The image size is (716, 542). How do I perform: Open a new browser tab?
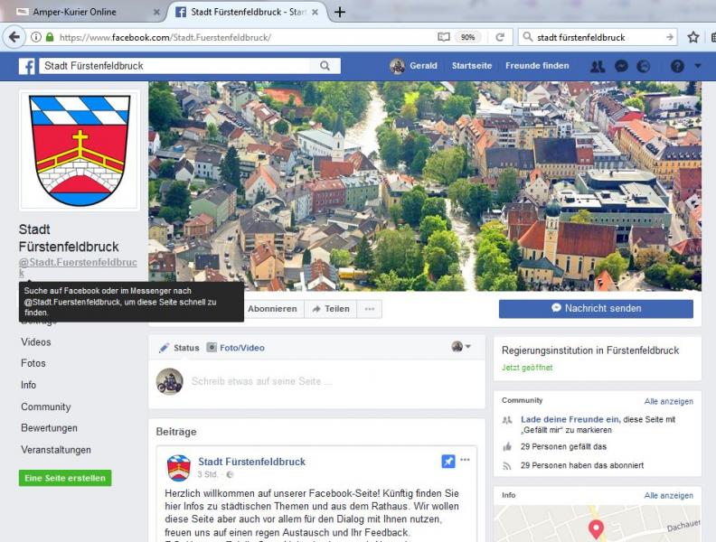340,12
